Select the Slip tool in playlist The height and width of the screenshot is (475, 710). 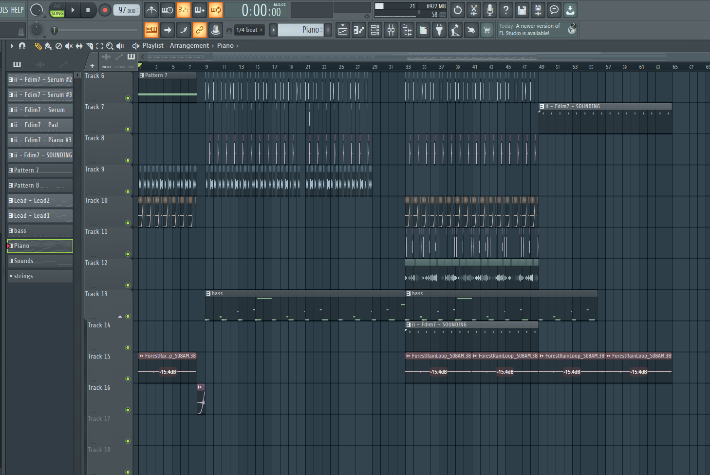click(79, 46)
